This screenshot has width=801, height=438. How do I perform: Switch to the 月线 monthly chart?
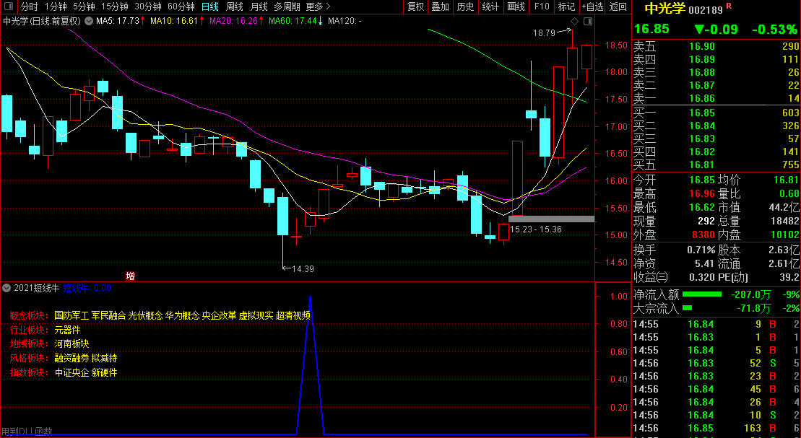click(x=259, y=6)
